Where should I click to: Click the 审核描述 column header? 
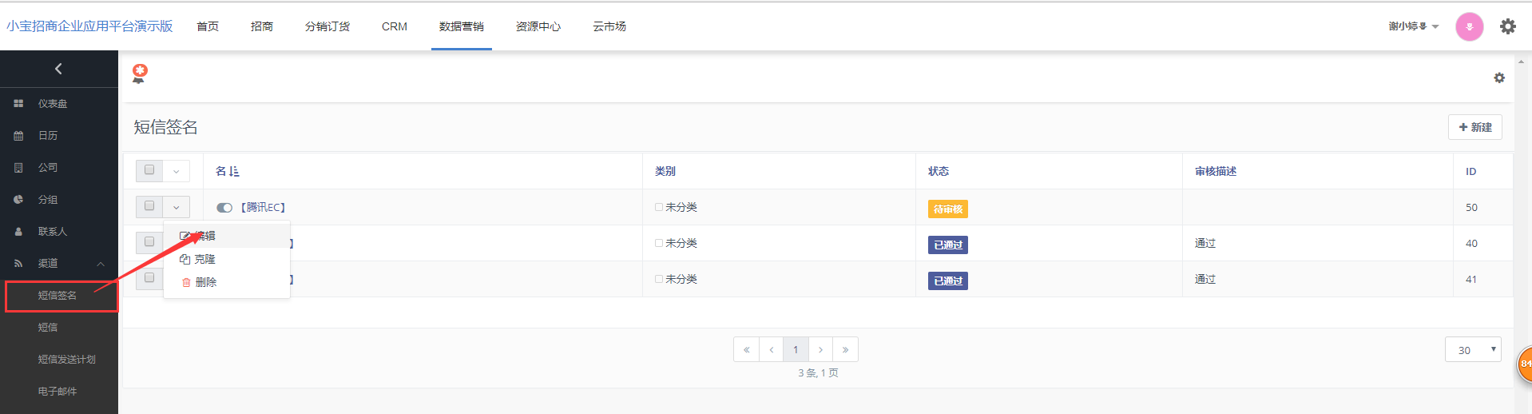1216,171
